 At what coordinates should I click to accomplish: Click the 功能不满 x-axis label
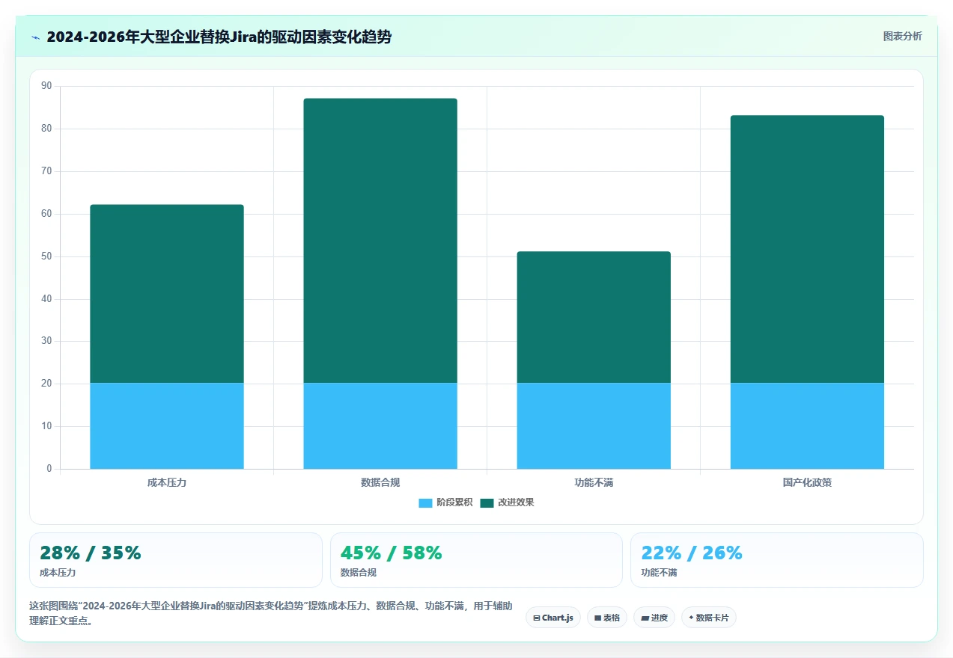(594, 482)
